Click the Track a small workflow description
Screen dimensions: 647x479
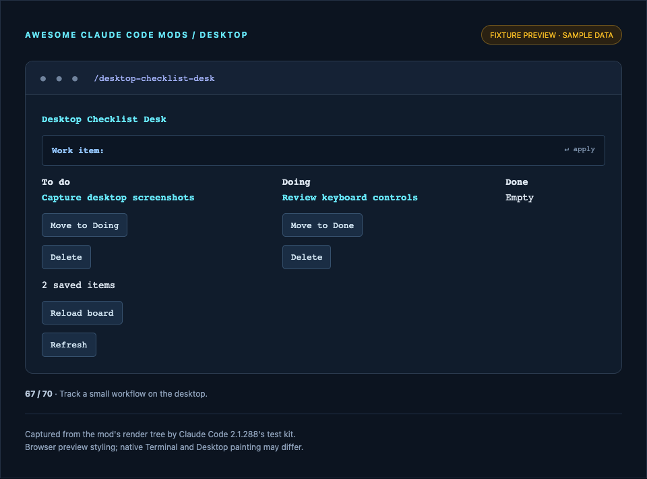tap(133, 393)
